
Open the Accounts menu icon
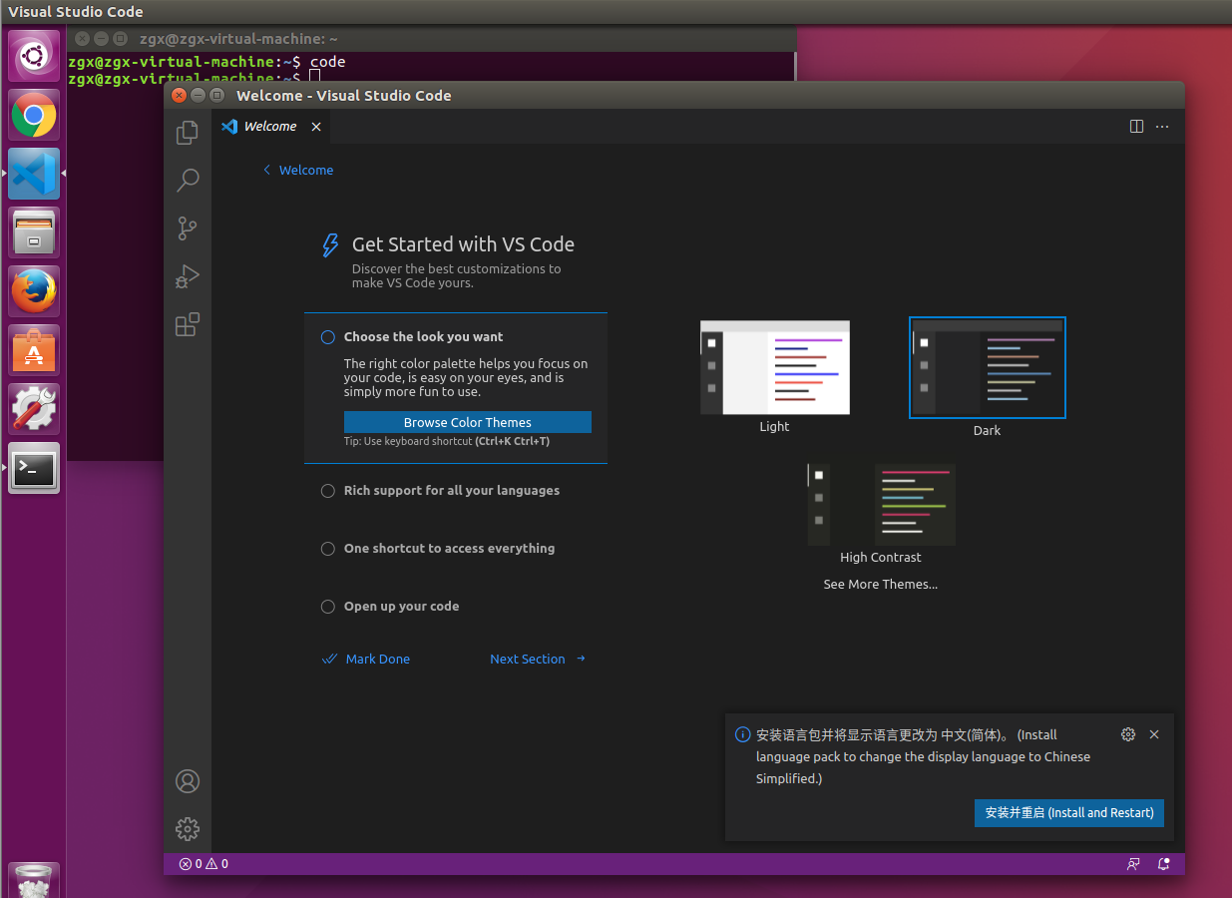pyautogui.click(x=188, y=781)
